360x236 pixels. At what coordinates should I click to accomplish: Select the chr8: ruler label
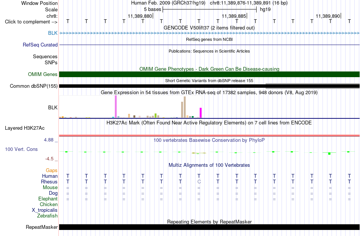click(52, 16)
